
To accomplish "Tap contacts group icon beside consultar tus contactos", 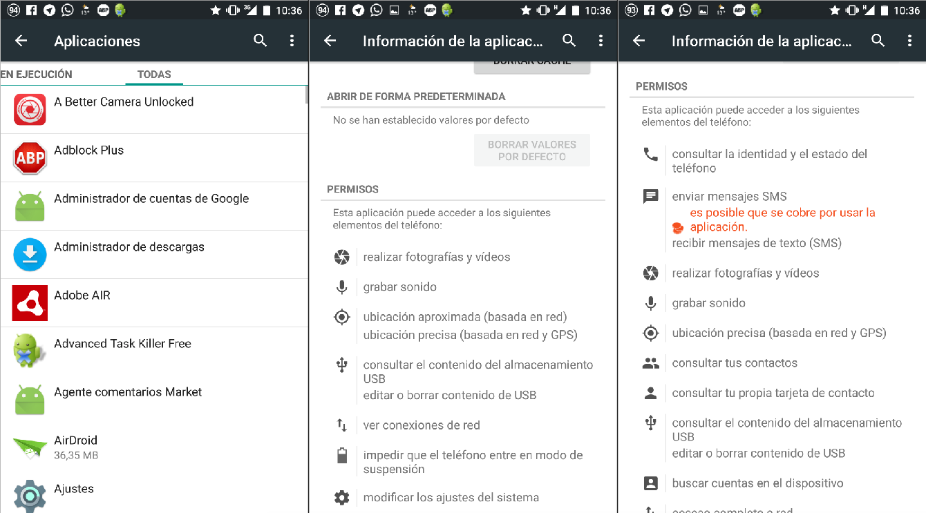I will coord(650,363).
